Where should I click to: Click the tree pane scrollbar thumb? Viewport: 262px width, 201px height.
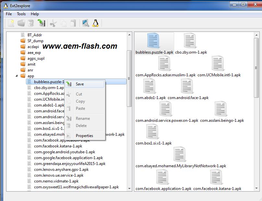click(129, 79)
